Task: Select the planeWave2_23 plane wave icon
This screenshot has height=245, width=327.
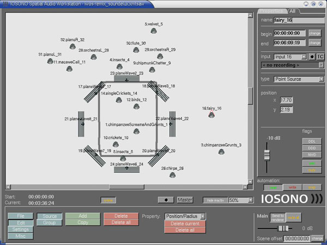Action: click(126, 79)
